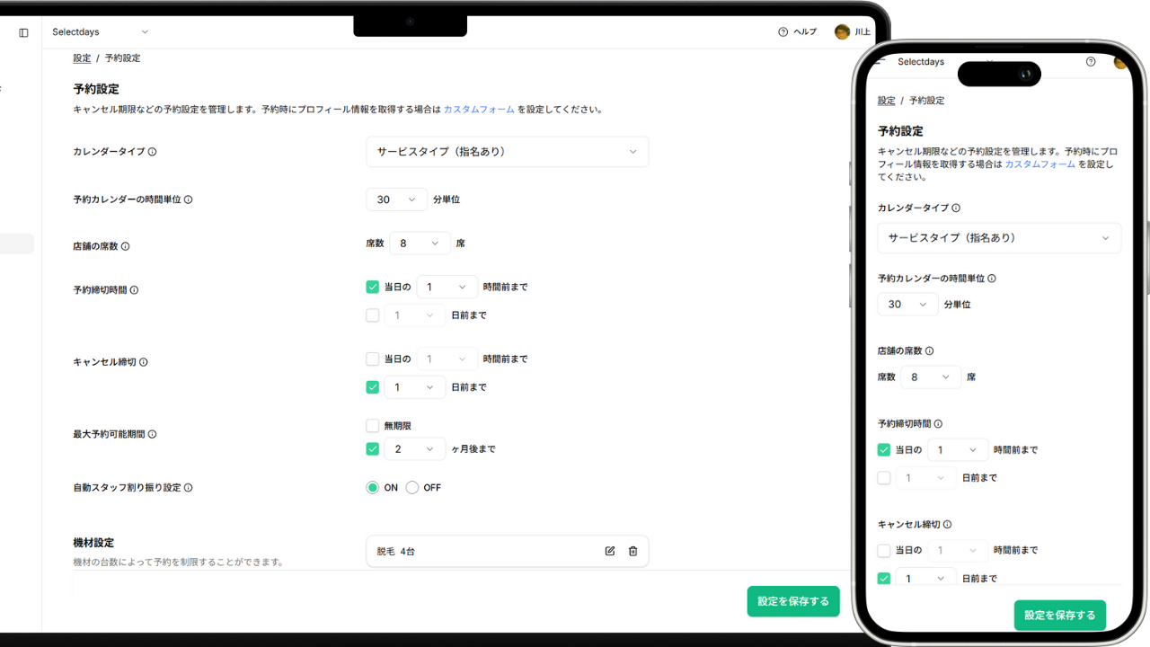Image resolution: width=1150 pixels, height=647 pixels.
Task: Tap 設定を保存する button on phone
Action: [x=1060, y=616]
